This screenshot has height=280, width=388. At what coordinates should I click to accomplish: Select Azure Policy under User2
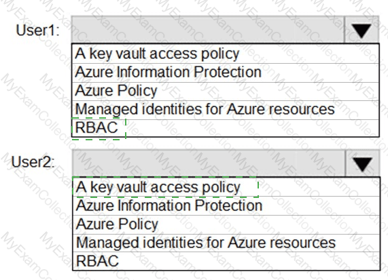tap(226, 224)
